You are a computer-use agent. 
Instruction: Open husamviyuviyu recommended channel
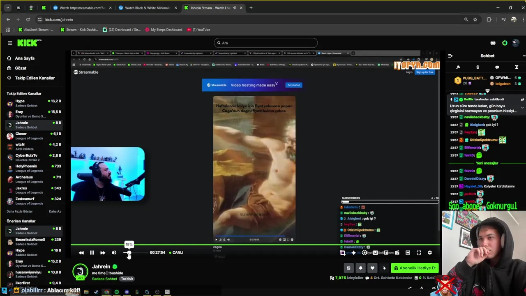tap(34, 274)
